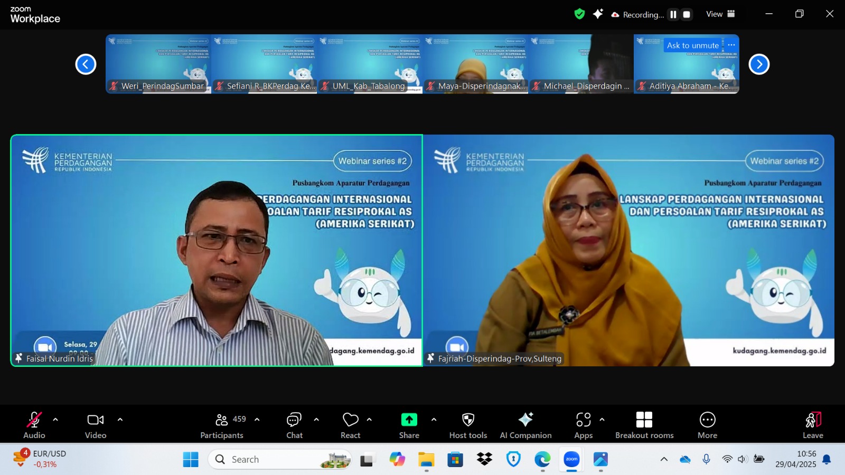Open Microsoft Edge from taskbar

[x=542, y=460]
